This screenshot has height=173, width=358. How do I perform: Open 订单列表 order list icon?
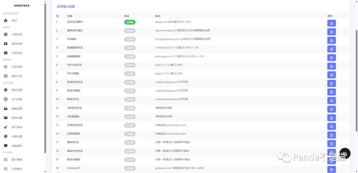6,67
